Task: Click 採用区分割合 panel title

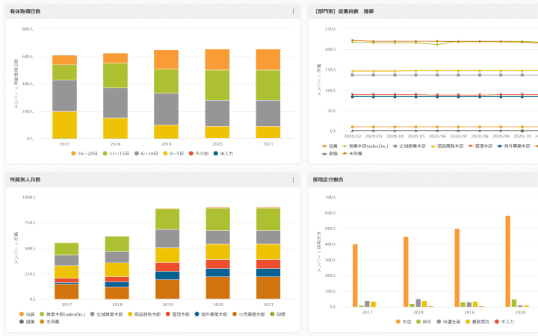Action: click(x=328, y=179)
